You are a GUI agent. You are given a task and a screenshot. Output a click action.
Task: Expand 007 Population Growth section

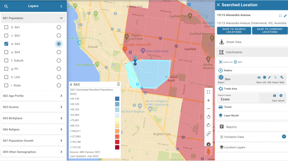[61, 141]
